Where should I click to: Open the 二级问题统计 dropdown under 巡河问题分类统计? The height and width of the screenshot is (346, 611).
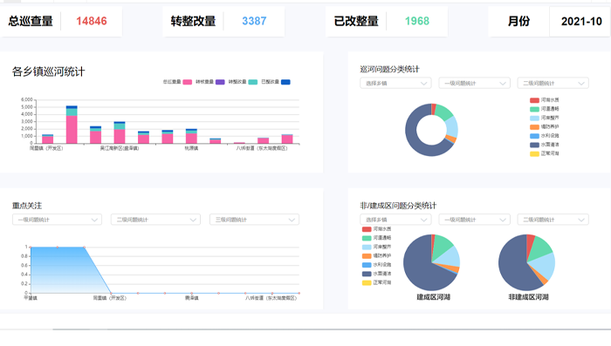pos(553,84)
